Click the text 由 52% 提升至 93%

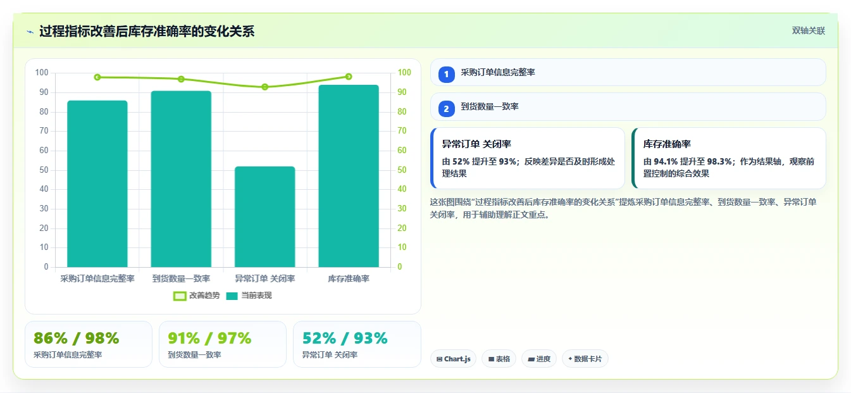[x=479, y=161]
